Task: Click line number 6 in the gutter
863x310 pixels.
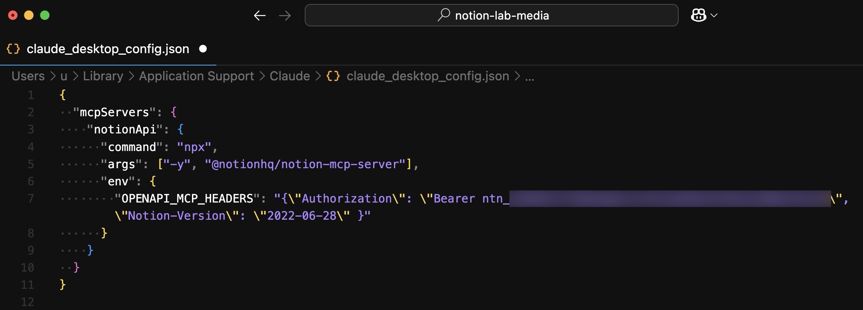Action: (31, 181)
